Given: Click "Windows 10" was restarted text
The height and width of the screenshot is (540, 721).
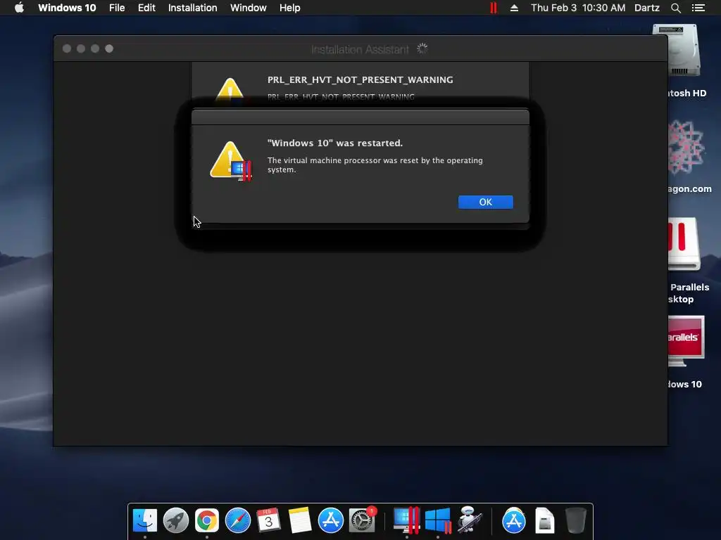Looking at the screenshot, I should (334, 143).
